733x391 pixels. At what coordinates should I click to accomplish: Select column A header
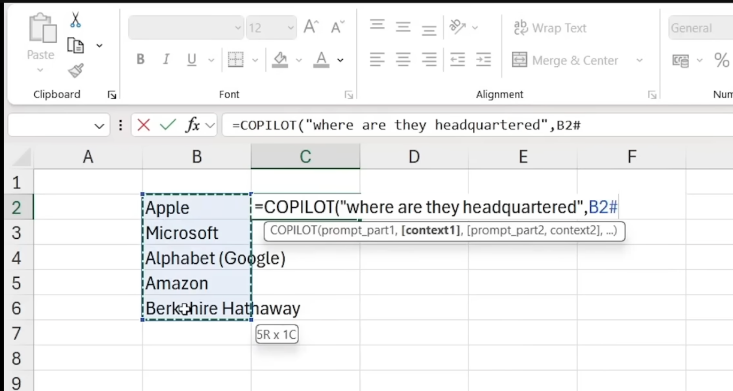(x=88, y=157)
